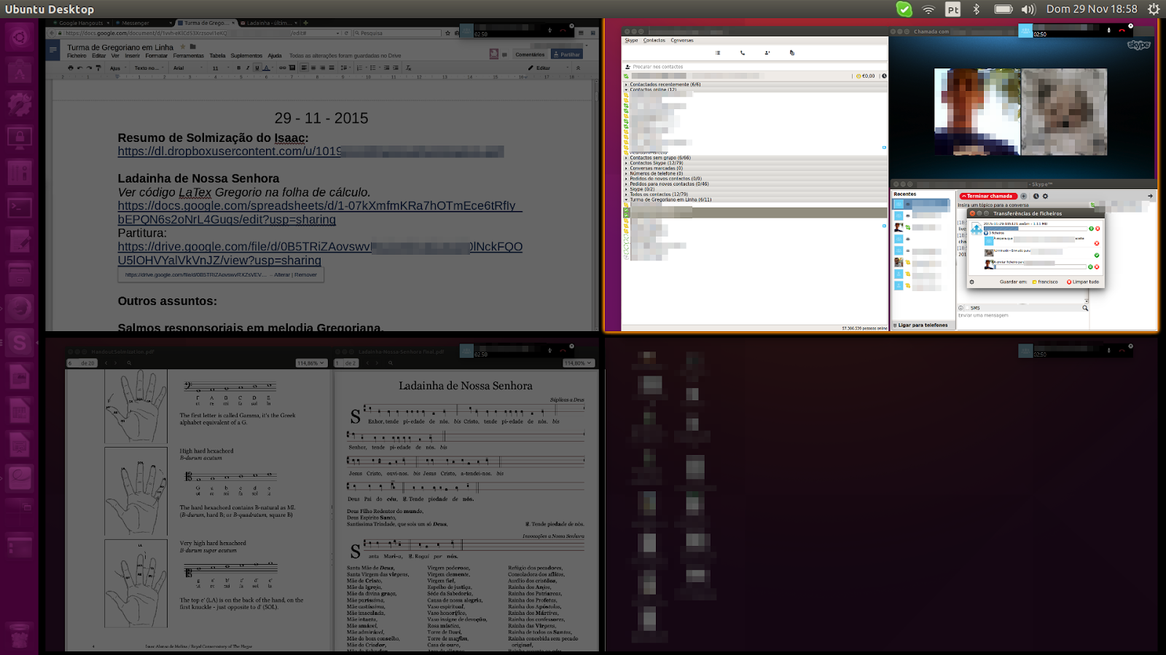The width and height of the screenshot is (1166, 655).
Task: Cancel the waiting file transfer
Action: (x=1097, y=243)
